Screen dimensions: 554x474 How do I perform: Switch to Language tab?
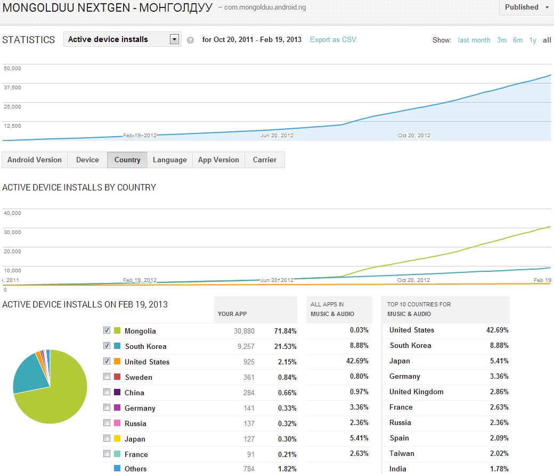[x=169, y=160]
